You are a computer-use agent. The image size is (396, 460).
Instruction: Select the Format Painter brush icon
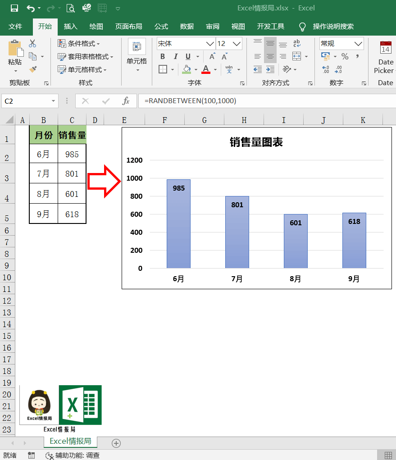tap(33, 69)
